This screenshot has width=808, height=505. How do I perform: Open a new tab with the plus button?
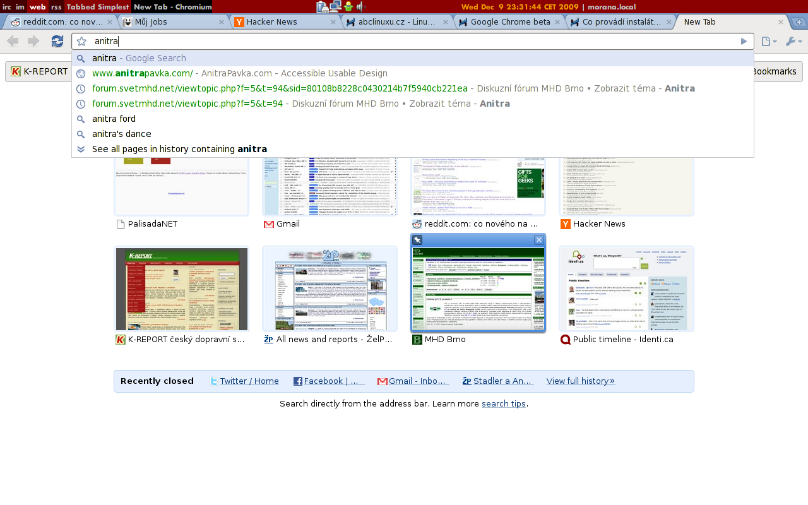[x=799, y=22]
